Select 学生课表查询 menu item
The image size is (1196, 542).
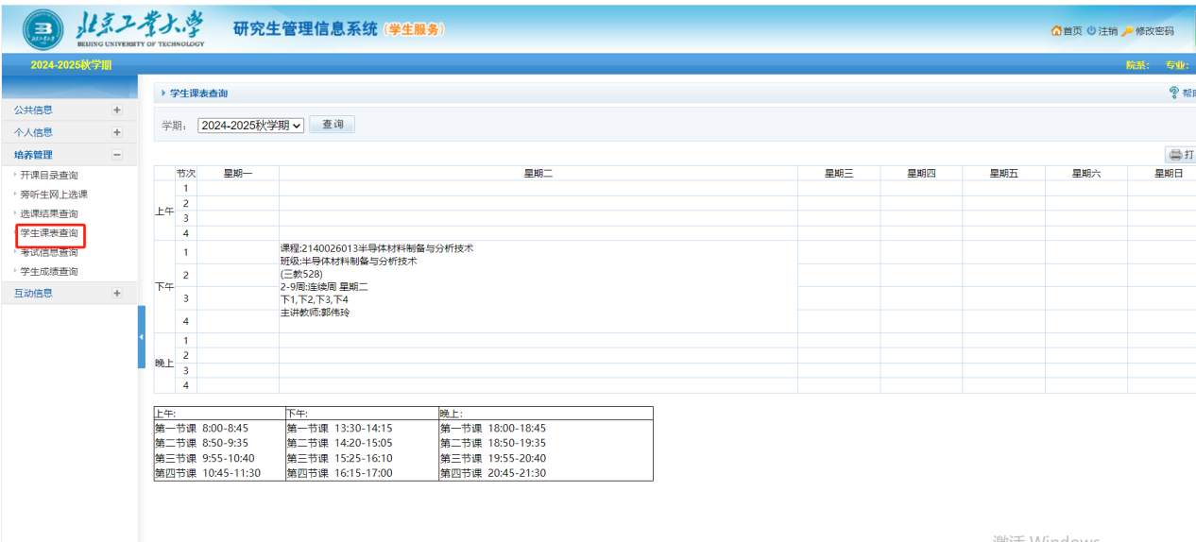click(x=49, y=233)
